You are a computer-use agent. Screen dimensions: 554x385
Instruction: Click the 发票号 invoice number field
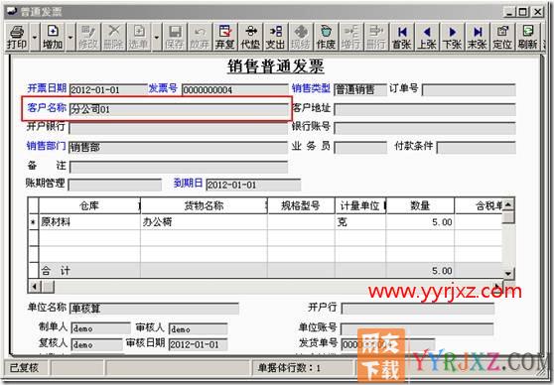click(x=235, y=89)
